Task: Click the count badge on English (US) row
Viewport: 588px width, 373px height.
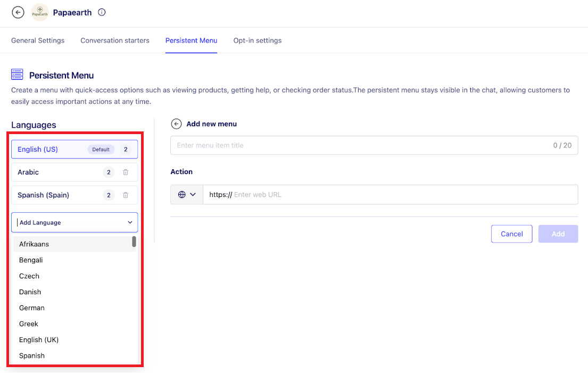Action: point(126,150)
